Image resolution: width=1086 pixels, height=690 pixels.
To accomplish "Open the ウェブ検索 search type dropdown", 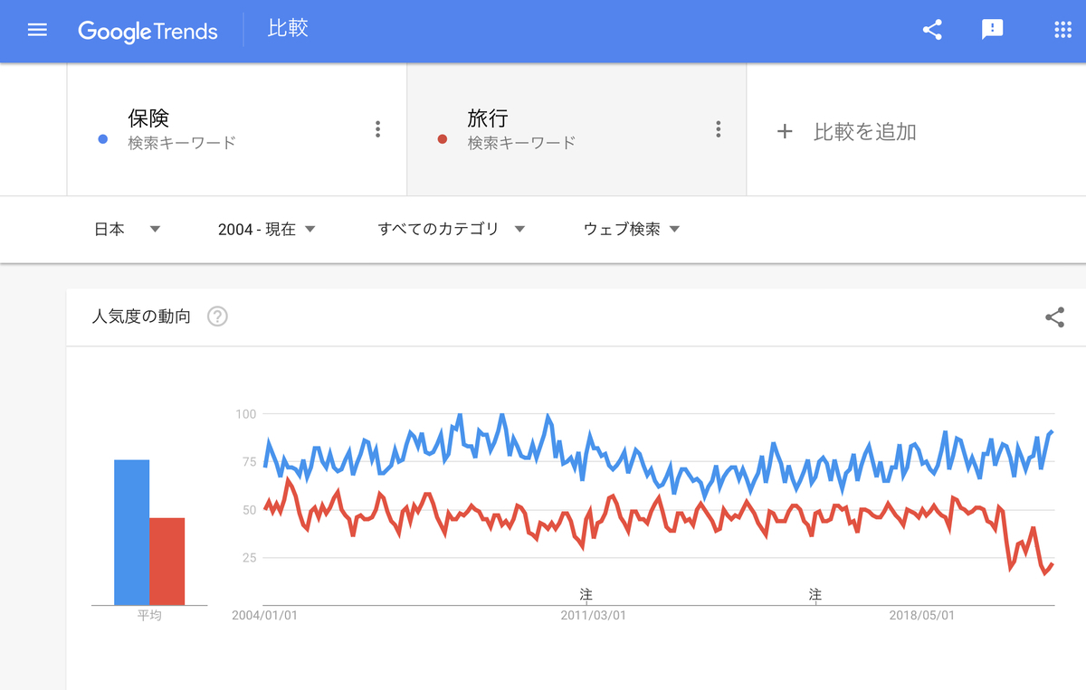I will (631, 229).
